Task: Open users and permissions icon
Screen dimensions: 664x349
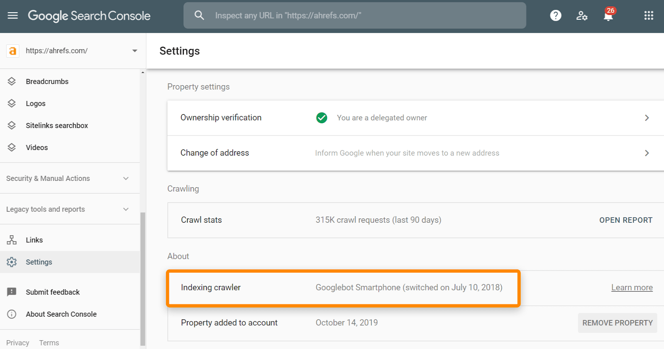Action: click(582, 16)
